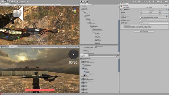
Task: Click the Add Component button
Action: 144,31
